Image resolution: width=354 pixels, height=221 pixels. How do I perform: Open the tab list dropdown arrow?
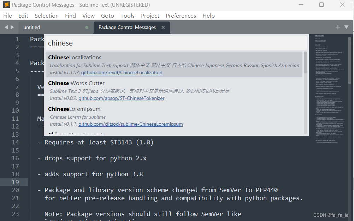tap(346, 27)
